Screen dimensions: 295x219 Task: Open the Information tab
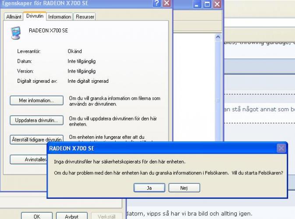coord(60,17)
